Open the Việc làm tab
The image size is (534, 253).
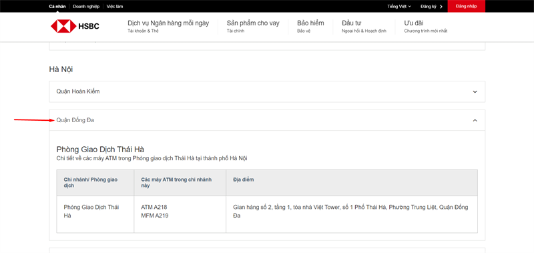pos(115,7)
